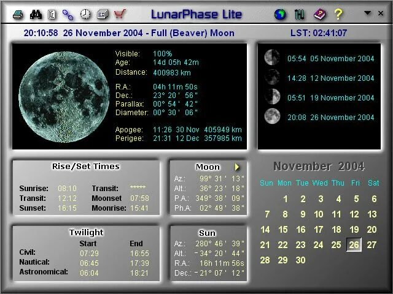
Task: Open the binoculars search tool
Action: (36, 15)
